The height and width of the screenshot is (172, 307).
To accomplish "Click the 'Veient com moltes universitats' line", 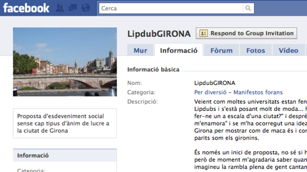I will 251,102.
